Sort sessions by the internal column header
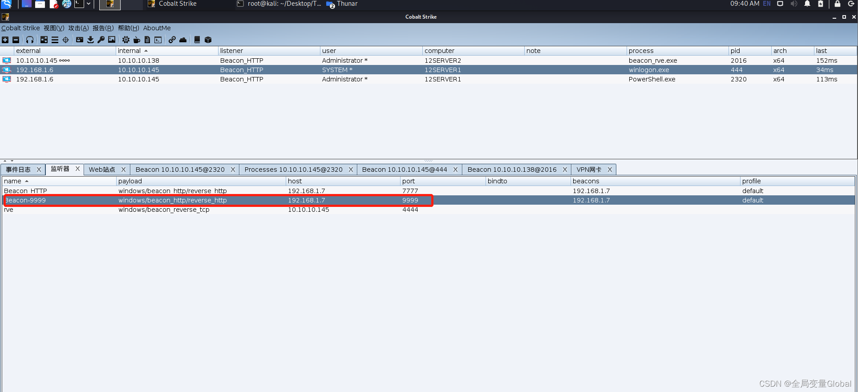Screen dimensions: 858x392 tap(167, 51)
